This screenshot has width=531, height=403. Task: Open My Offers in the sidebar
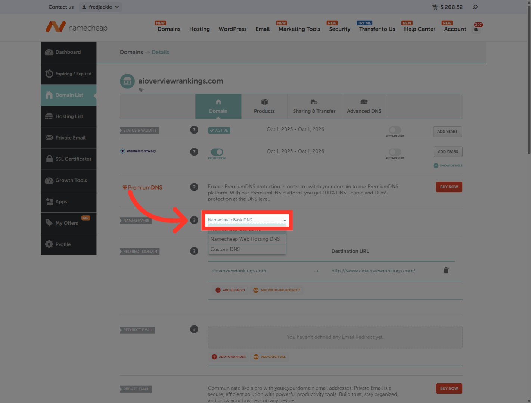[x=66, y=223]
